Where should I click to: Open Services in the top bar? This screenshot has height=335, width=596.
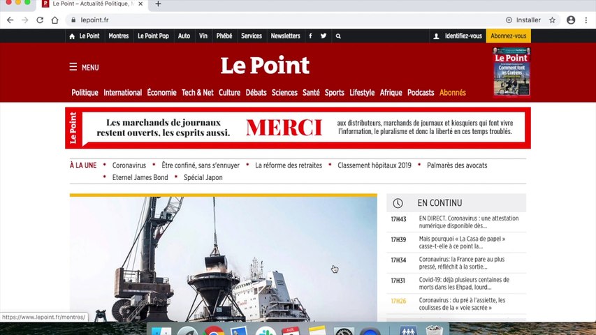(x=252, y=36)
